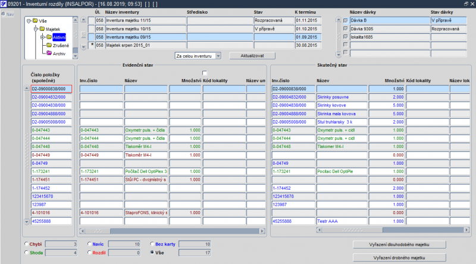Viewport: 476px width, 264px height.
Task: Toggle the first empty batch row checkbox
Action: [x=346, y=45]
